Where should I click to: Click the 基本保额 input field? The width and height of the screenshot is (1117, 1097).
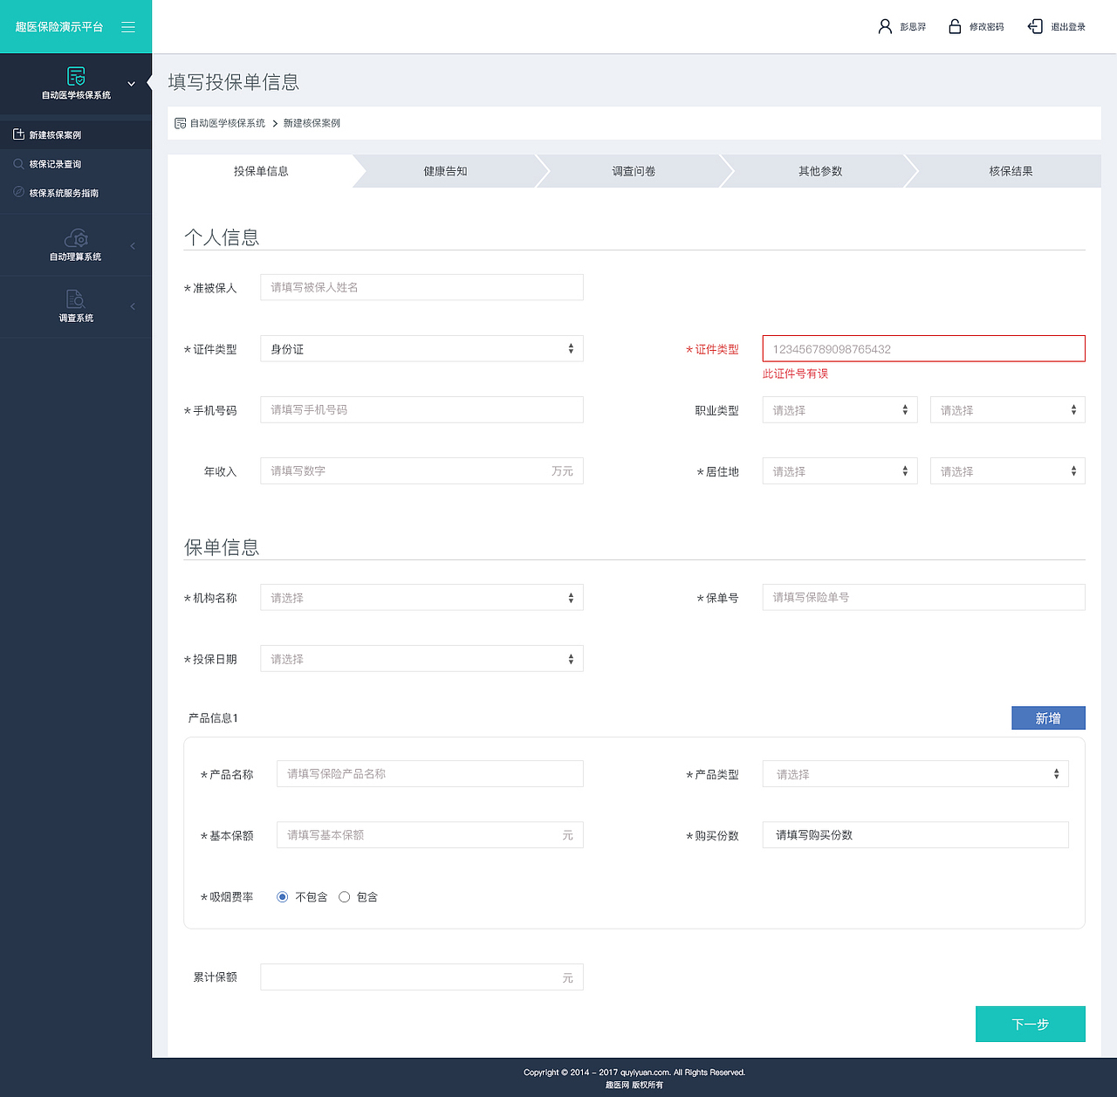(x=429, y=834)
